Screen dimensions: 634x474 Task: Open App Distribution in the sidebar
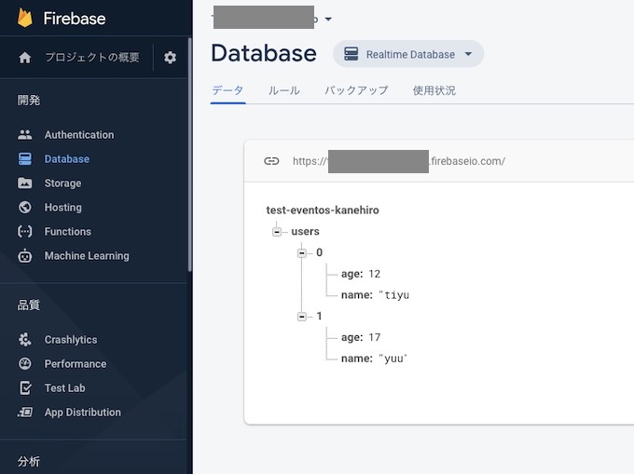click(82, 413)
